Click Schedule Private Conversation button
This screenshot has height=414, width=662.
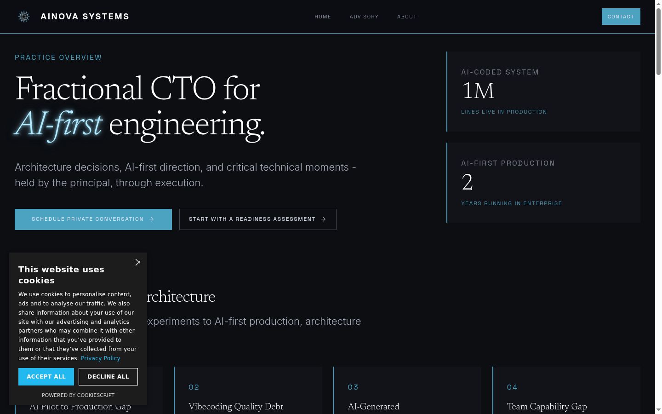93,219
